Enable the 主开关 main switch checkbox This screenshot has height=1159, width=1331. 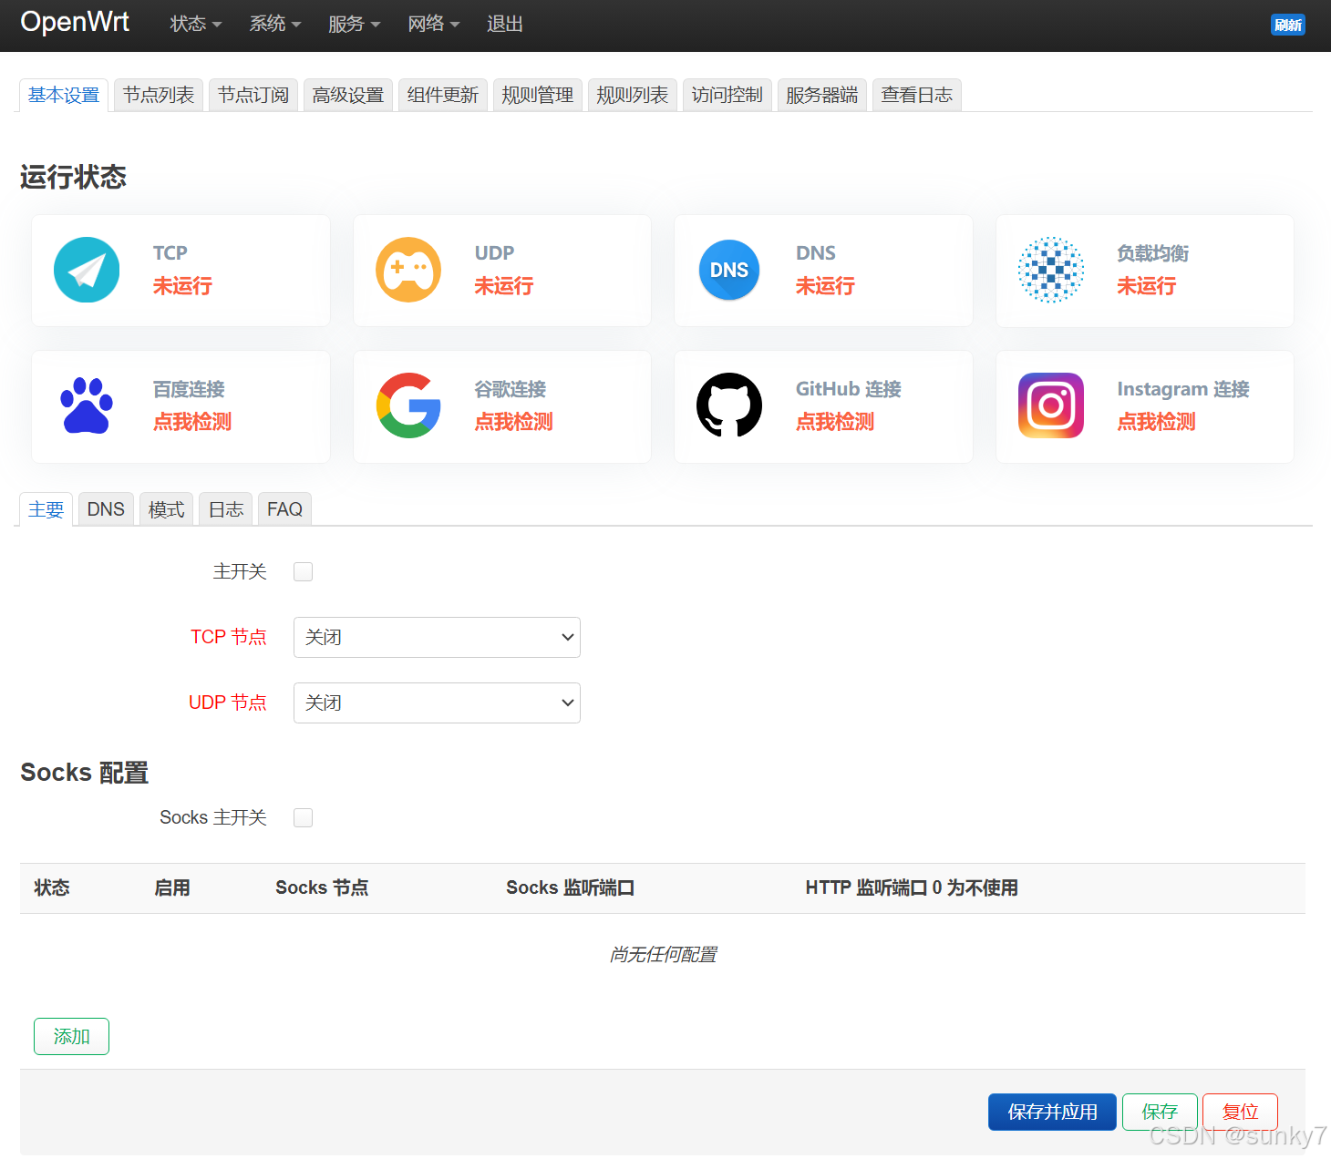pos(303,571)
